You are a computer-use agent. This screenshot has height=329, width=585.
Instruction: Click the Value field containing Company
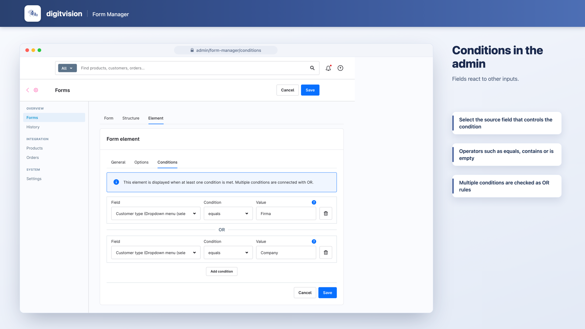(x=286, y=253)
